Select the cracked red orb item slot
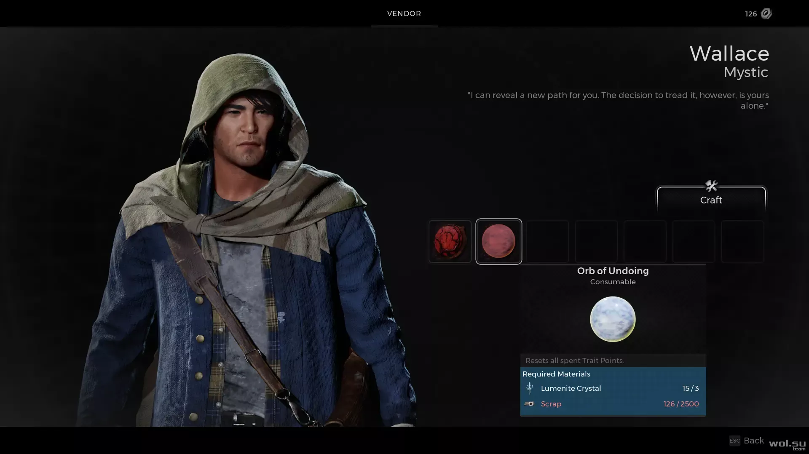 (450, 241)
